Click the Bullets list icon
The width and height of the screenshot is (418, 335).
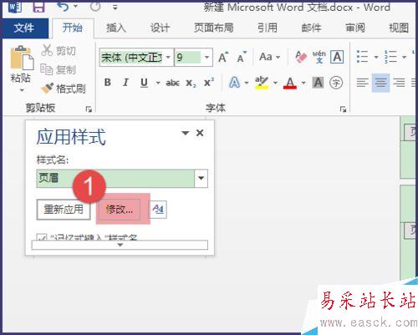[363, 57]
